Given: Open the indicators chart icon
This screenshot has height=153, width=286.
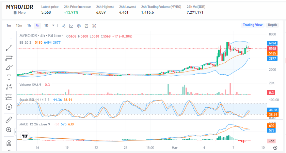Looking at the screenshot, I should [71, 26].
